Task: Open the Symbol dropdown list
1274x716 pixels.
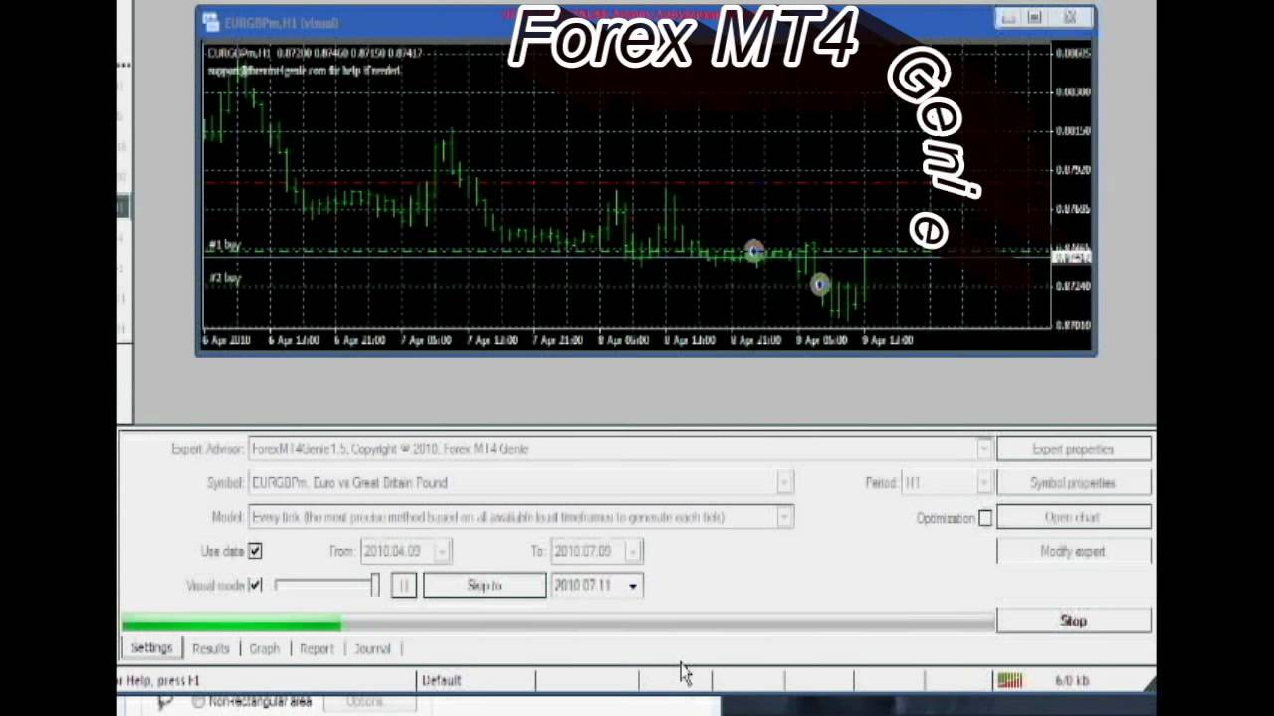Action: 784,483
